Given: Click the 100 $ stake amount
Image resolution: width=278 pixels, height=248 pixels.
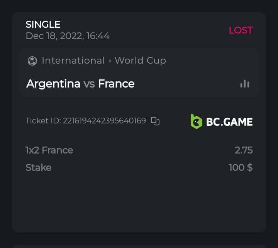Looking at the screenshot, I should (241, 167).
